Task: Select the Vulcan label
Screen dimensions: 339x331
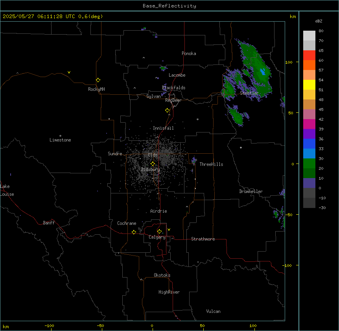Action: (214, 311)
